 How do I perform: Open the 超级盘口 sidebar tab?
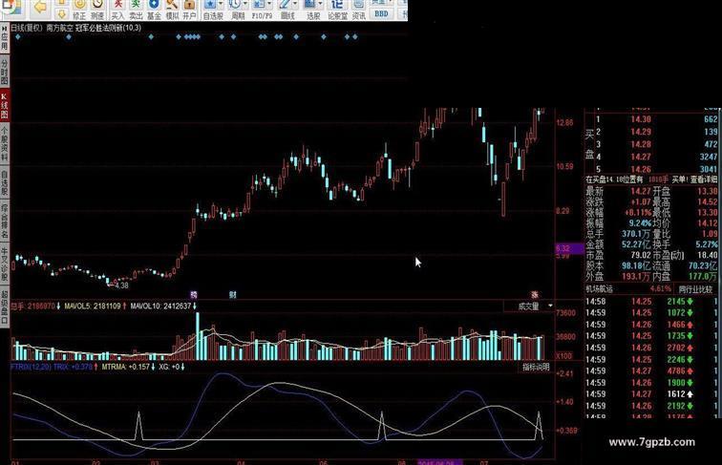(5, 307)
